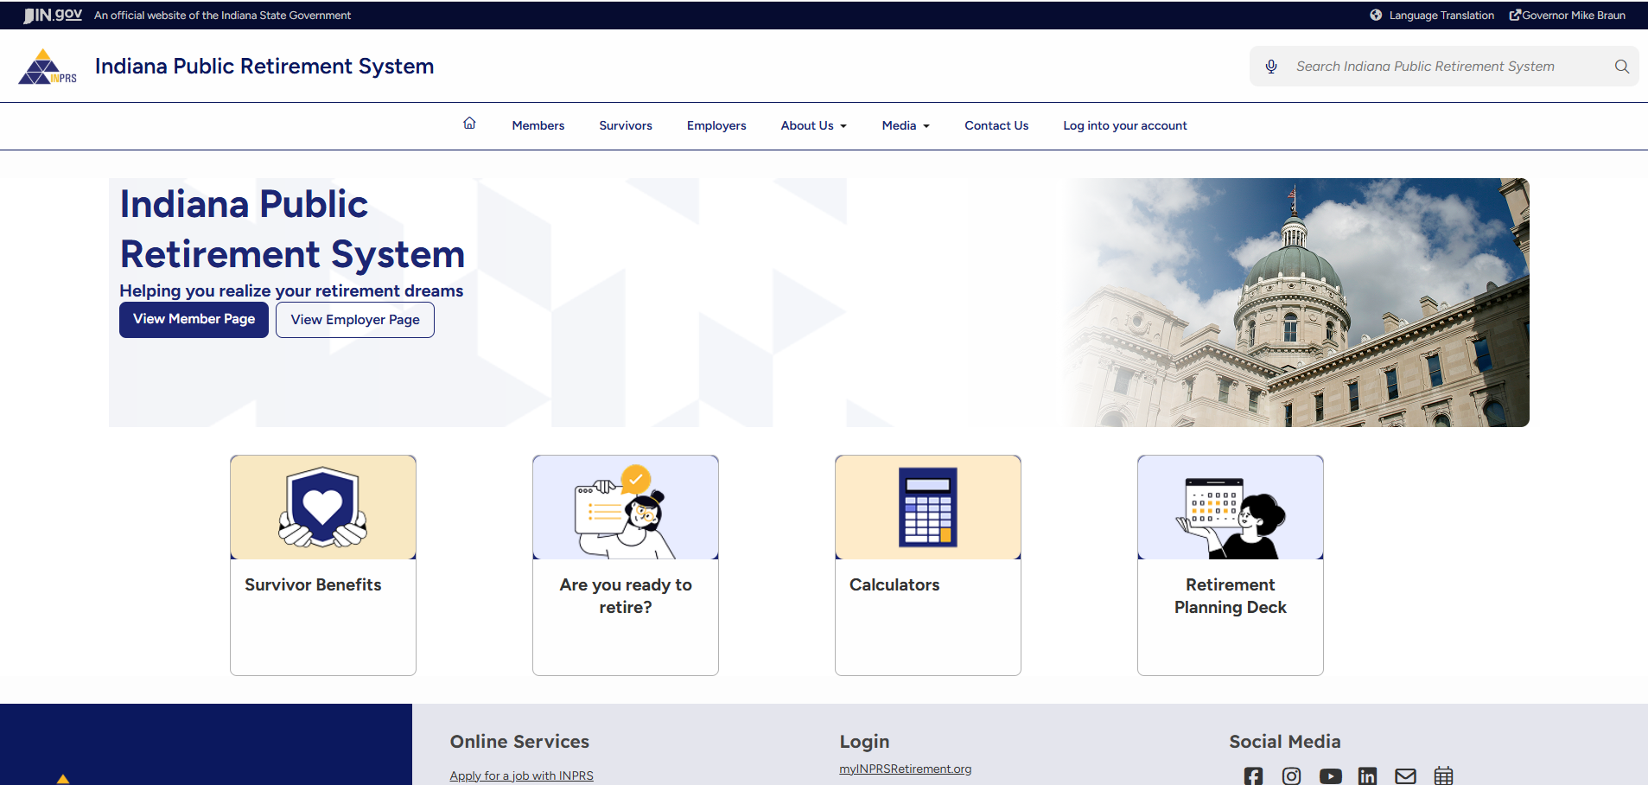Follow the Apply for a job with INPRS link
This screenshot has height=785, width=1648.
click(x=521, y=775)
